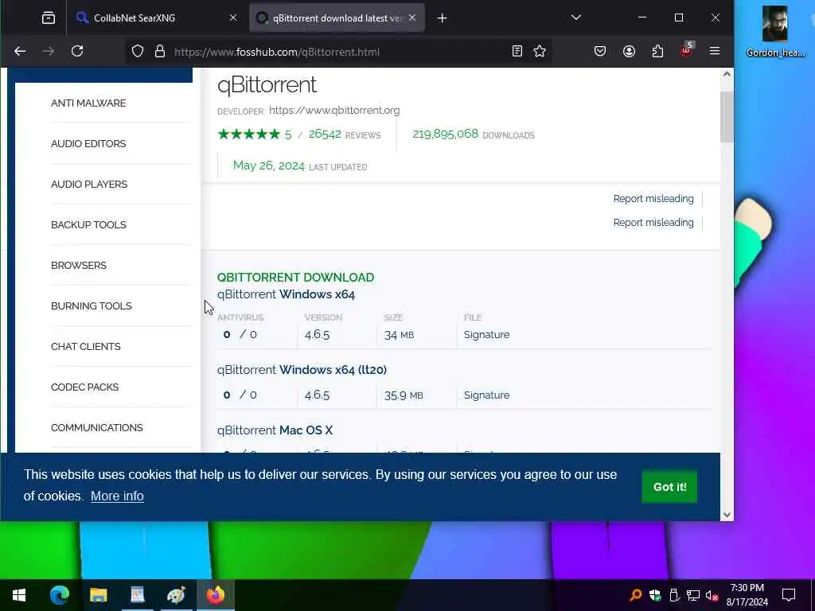Select the qBittorrent download tab

coord(337,18)
